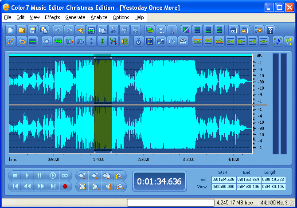297x208 pixels.
Task: Click the Save As floppy-with-pages icon
Action: click(x=44, y=30)
